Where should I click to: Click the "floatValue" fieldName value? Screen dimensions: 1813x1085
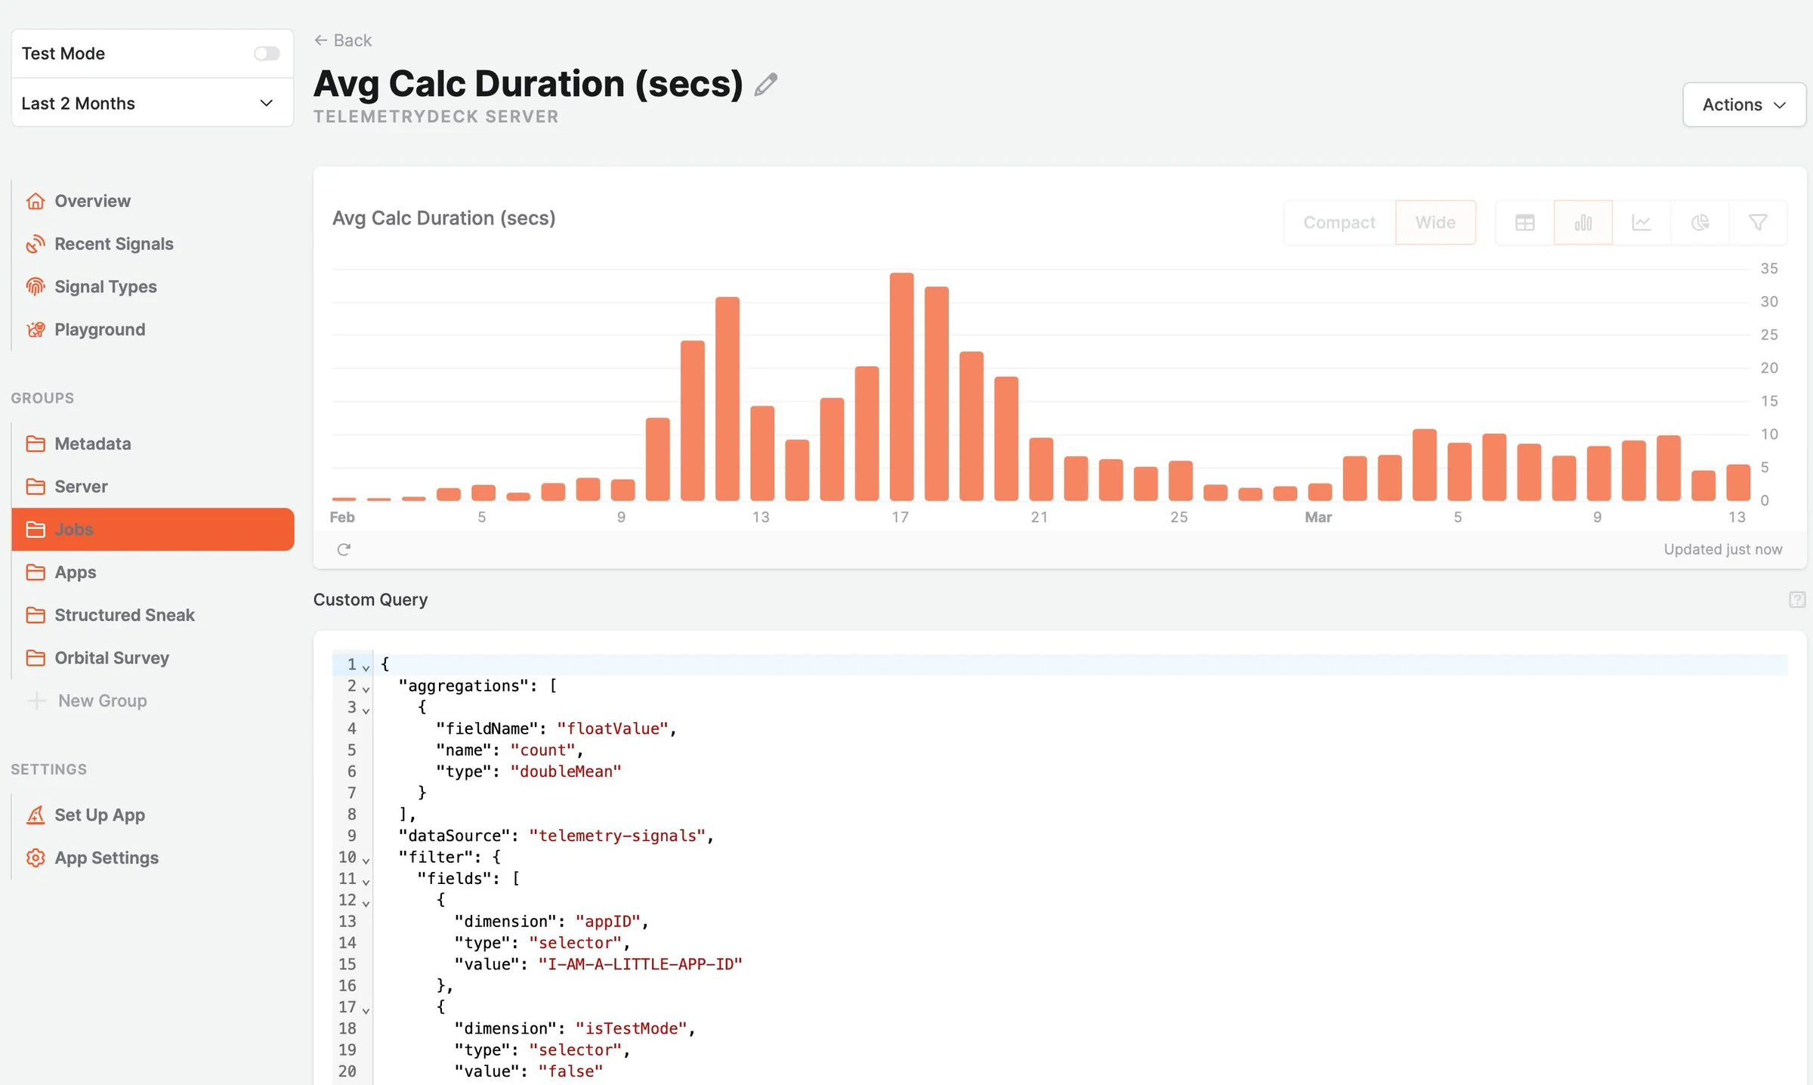click(613, 728)
